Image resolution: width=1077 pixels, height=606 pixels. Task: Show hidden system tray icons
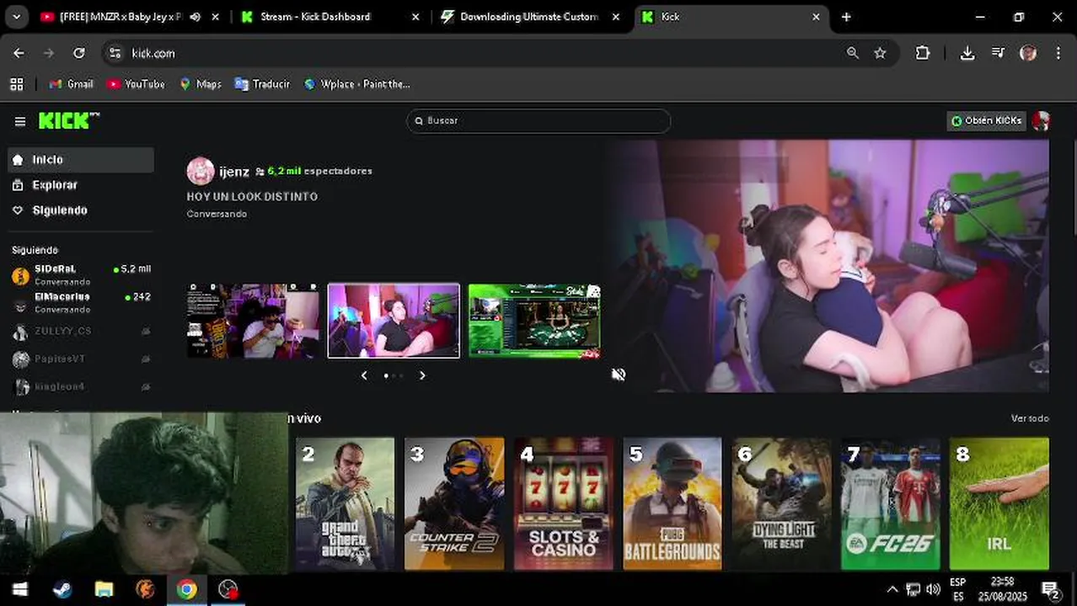pos(891,590)
